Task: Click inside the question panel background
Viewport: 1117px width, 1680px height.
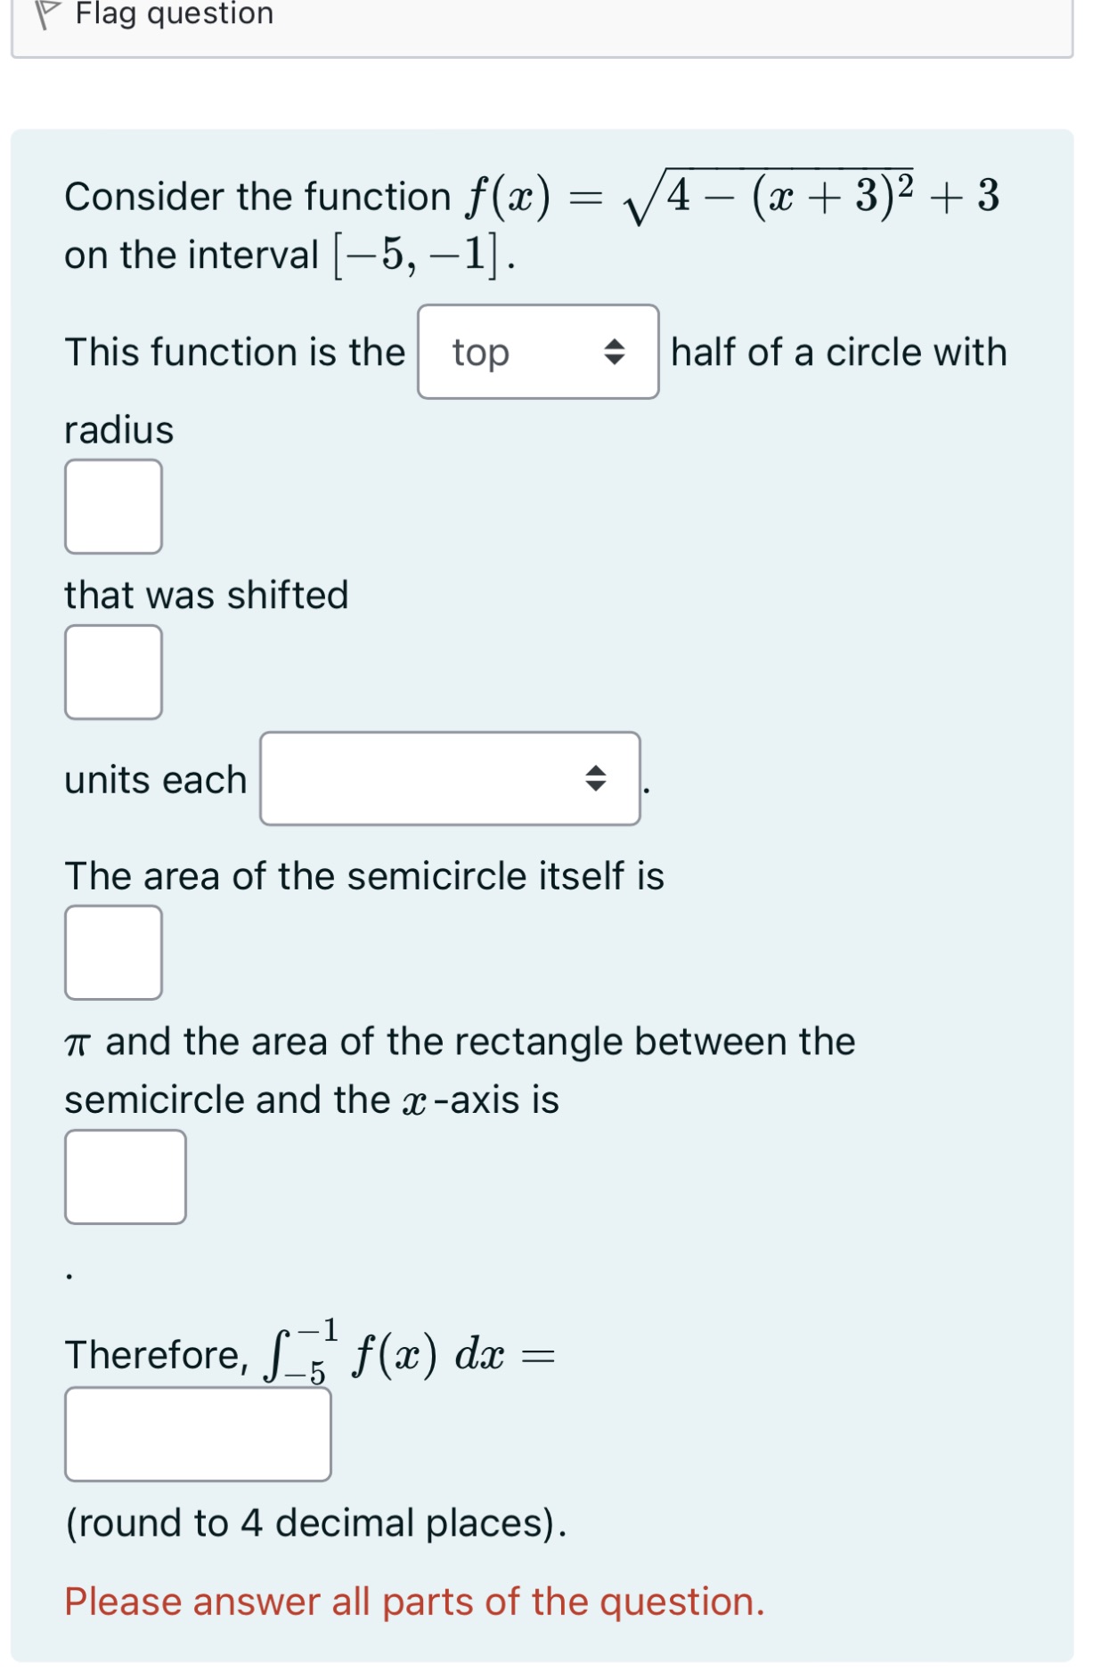Action: tap(891, 1291)
